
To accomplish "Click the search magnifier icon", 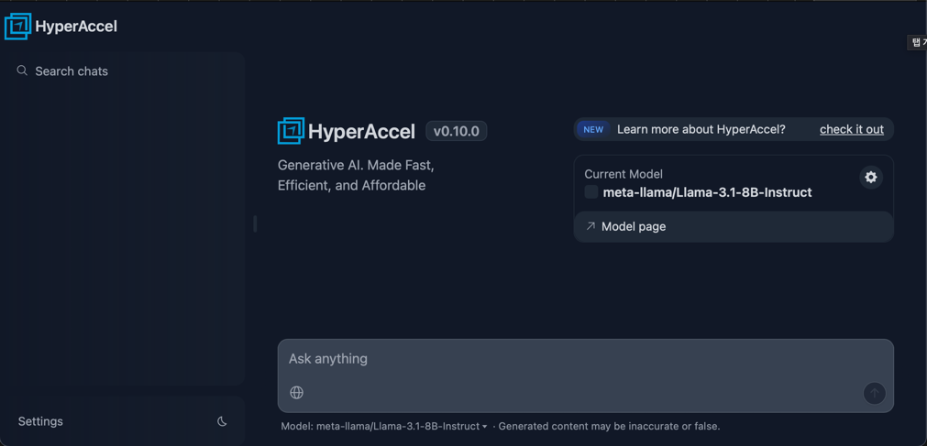I will (x=22, y=71).
